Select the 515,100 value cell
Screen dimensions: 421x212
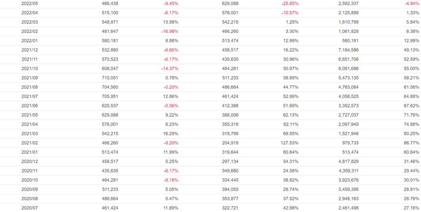(x=110, y=13)
